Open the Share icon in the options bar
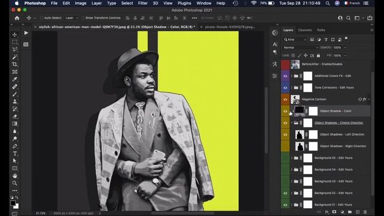384x216 pixels. pos(370,18)
